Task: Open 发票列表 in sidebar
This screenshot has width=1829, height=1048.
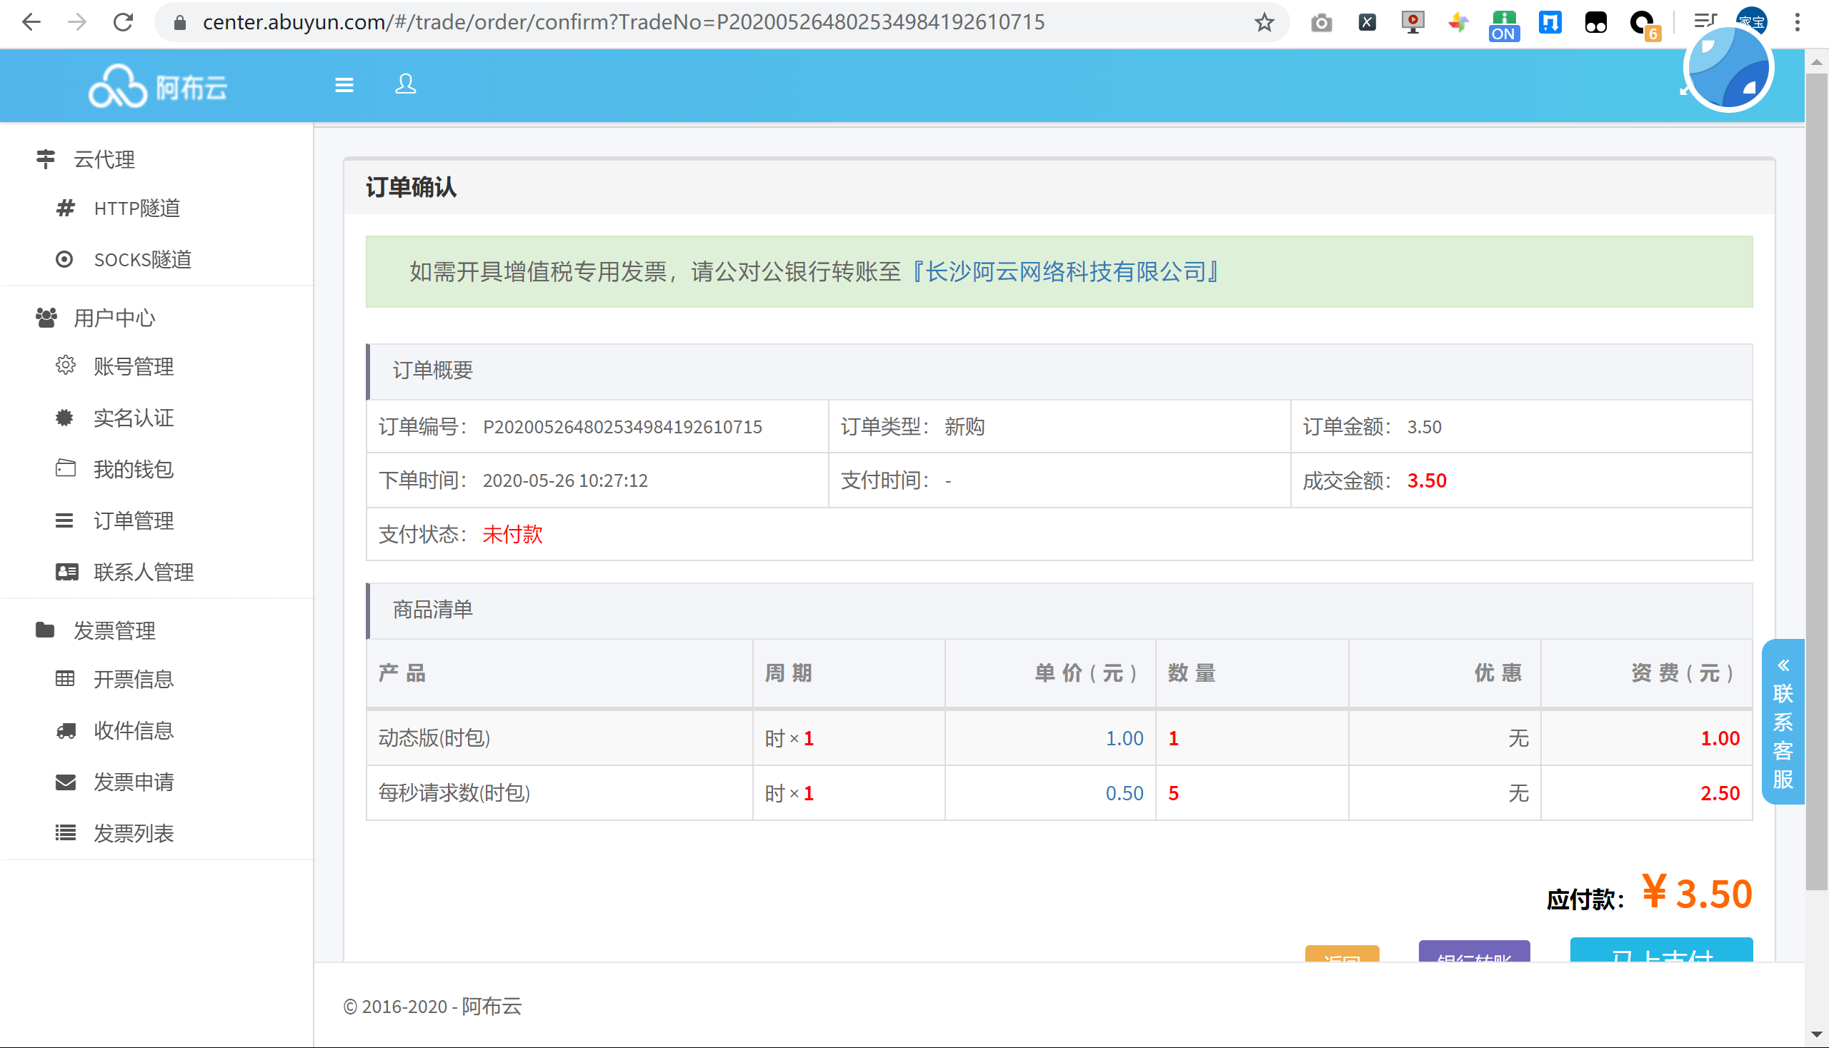Action: coord(134,834)
